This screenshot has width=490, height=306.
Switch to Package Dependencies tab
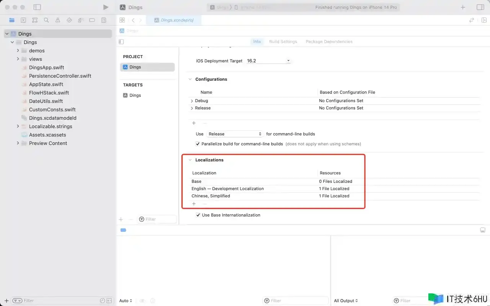pyautogui.click(x=329, y=42)
